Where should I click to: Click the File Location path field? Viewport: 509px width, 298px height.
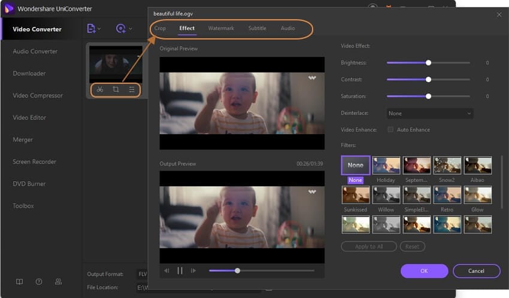coord(142,287)
